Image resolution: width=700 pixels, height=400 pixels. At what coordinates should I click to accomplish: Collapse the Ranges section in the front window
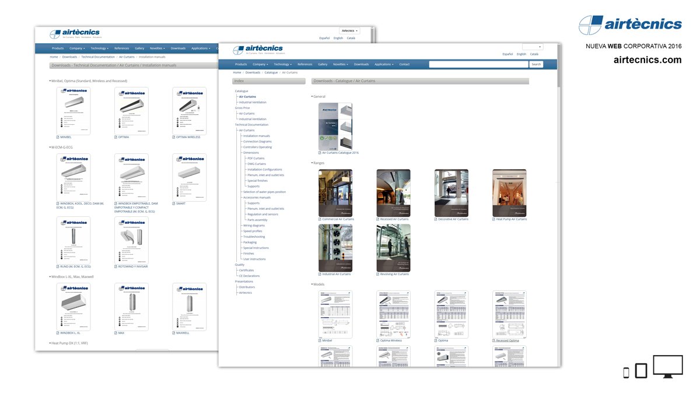coord(312,163)
